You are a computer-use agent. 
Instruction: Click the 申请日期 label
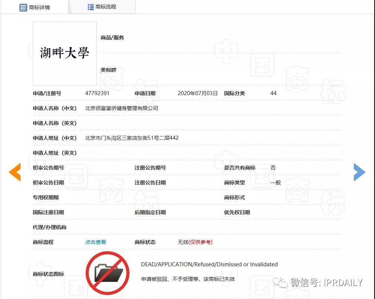pos(145,93)
